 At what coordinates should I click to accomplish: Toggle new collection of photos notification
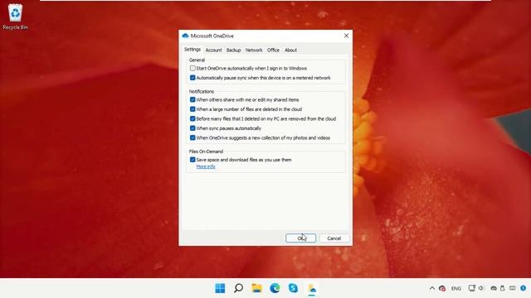tap(192, 138)
